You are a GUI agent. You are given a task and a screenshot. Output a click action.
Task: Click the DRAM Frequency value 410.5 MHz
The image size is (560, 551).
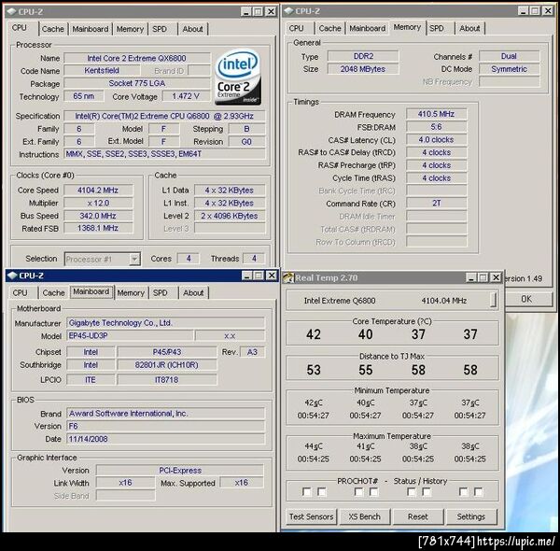[x=437, y=114]
